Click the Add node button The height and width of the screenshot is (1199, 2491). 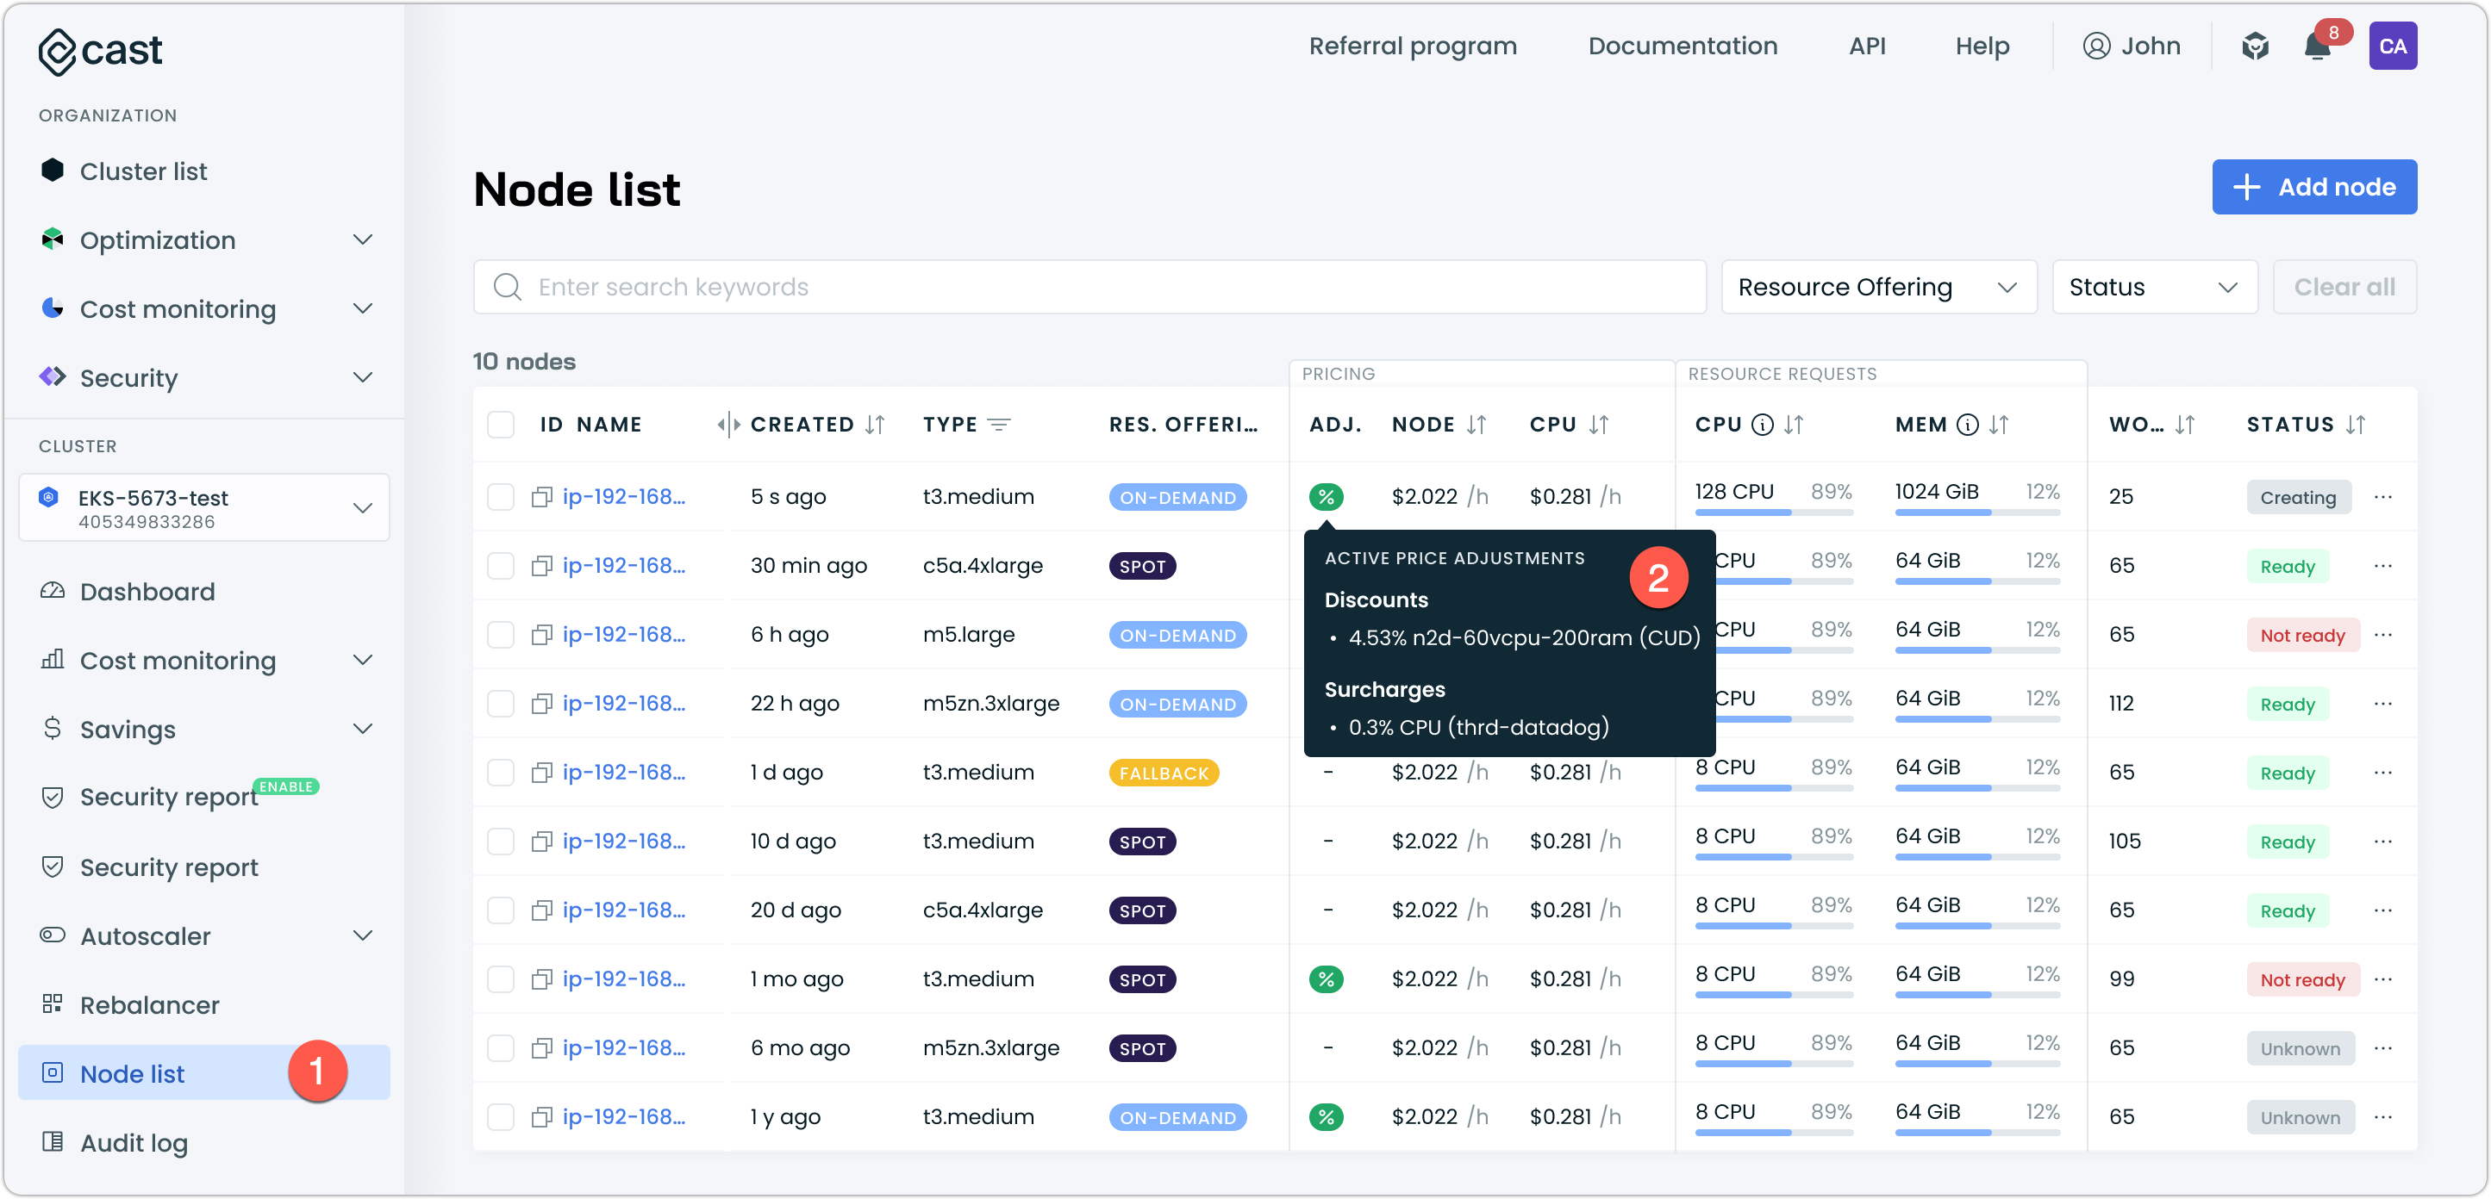(x=2314, y=186)
